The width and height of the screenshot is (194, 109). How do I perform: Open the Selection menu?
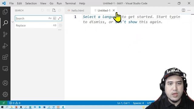click(31, 3)
